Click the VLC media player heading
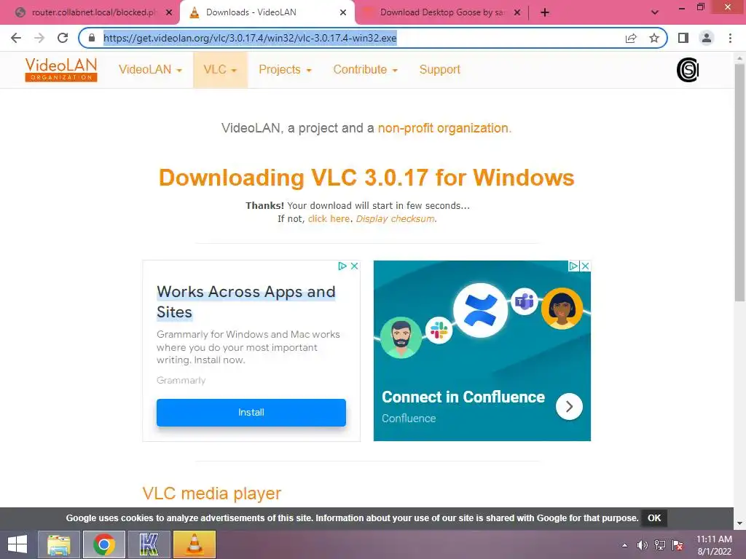Screen dimensions: 746x559 click(212, 493)
